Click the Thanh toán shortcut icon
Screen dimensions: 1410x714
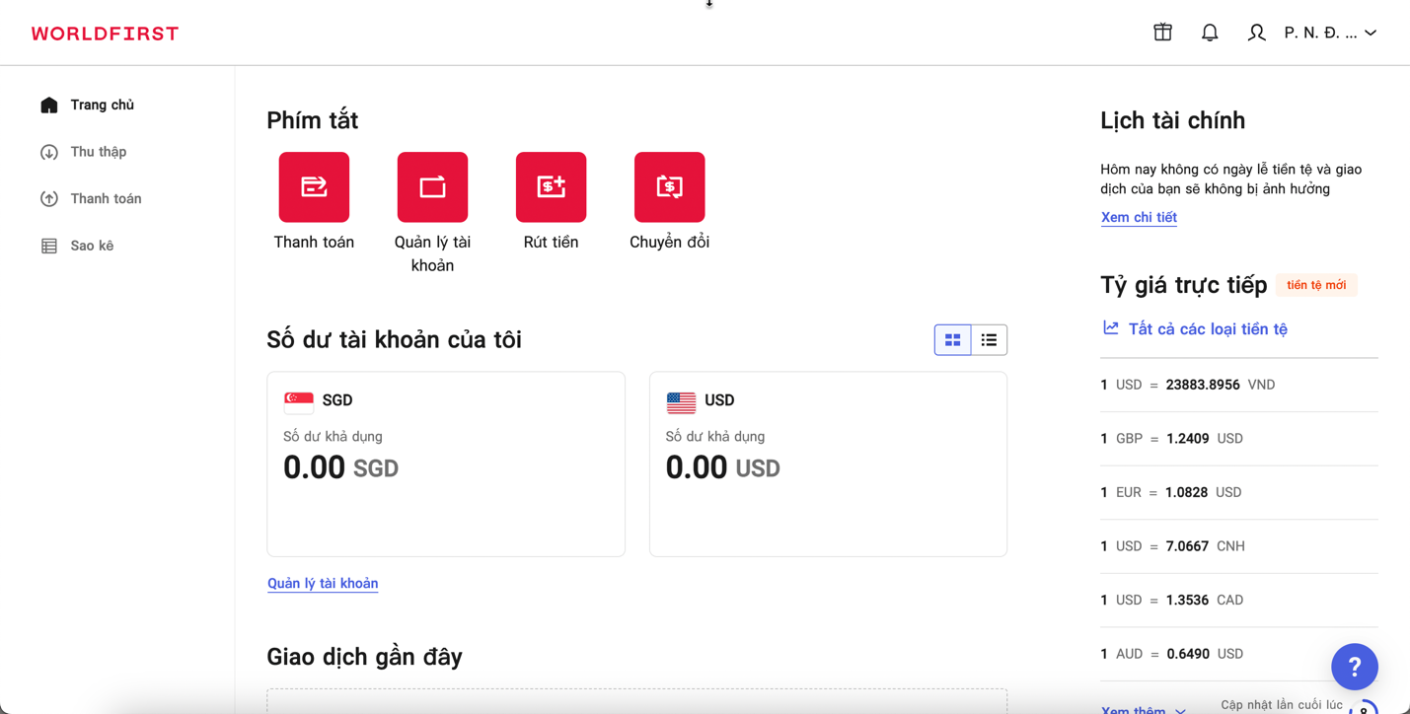(314, 187)
